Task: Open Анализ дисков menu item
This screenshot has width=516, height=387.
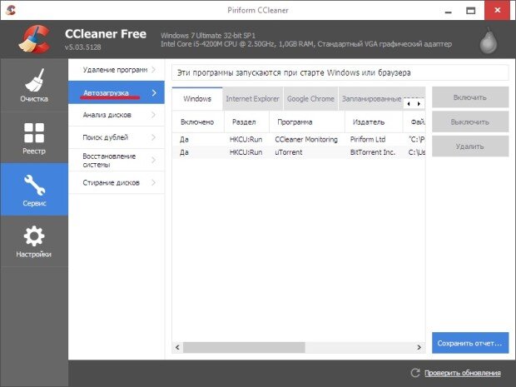Action: (117, 115)
